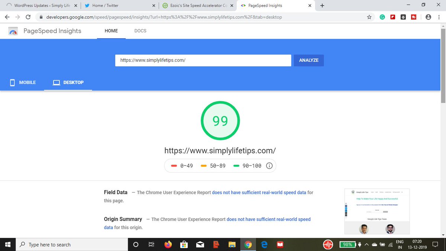Bookmark this page with the star icon
This screenshot has height=251, width=446.
[369, 17]
